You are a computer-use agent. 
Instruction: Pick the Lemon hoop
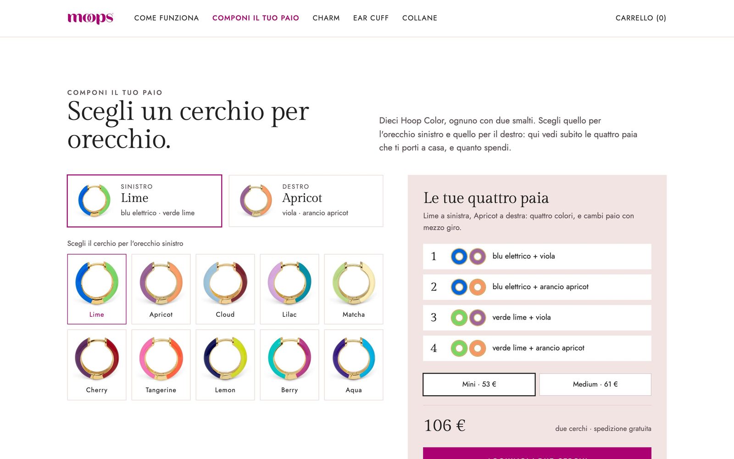(x=225, y=365)
